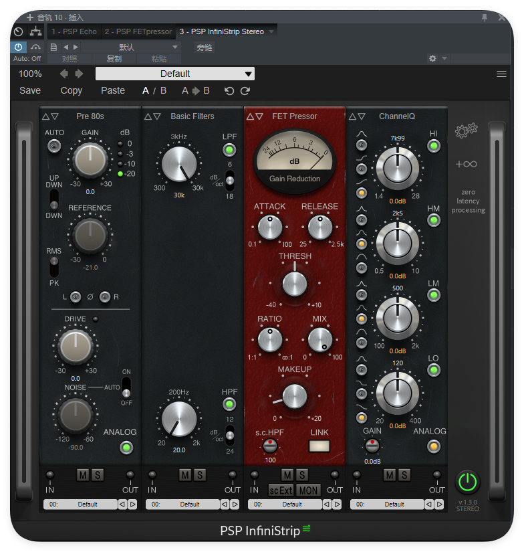Toggle the ChannelQ ANALOG yellow LED
The width and height of the screenshot is (524, 552).
point(434,446)
